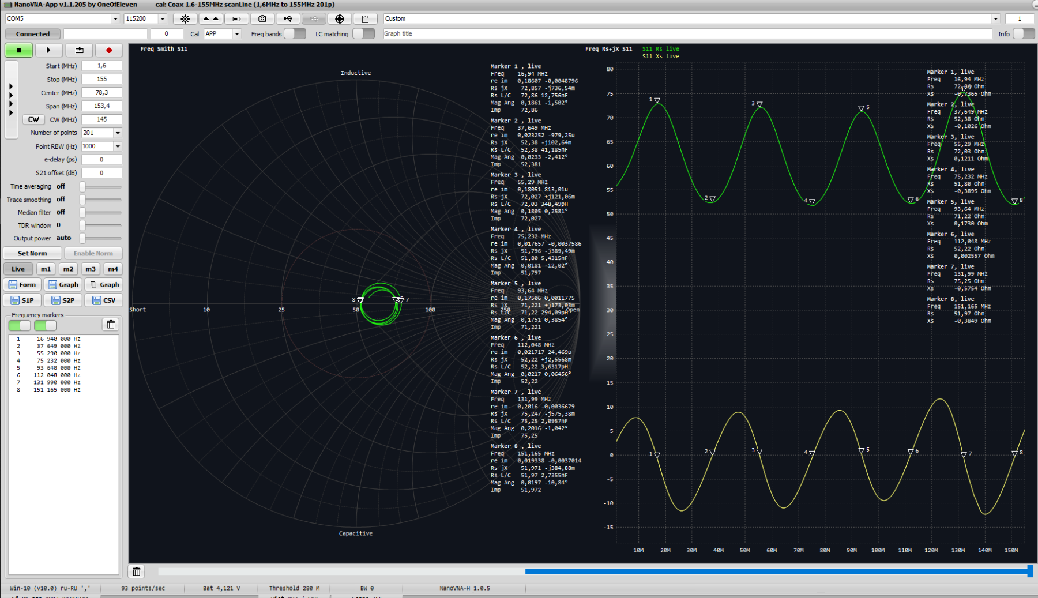Click the double up-arrow toolbar icon

click(x=210, y=18)
